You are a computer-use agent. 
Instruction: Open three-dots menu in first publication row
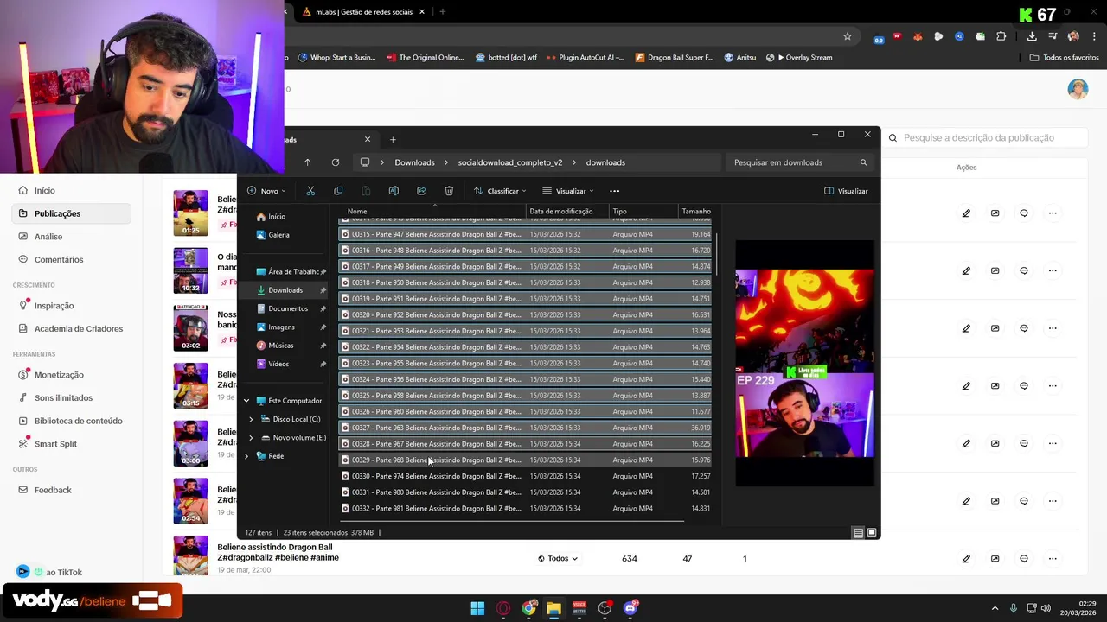[1053, 213]
